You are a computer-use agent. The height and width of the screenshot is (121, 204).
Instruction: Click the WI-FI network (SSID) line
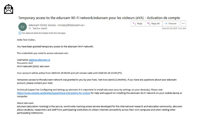[33, 66]
